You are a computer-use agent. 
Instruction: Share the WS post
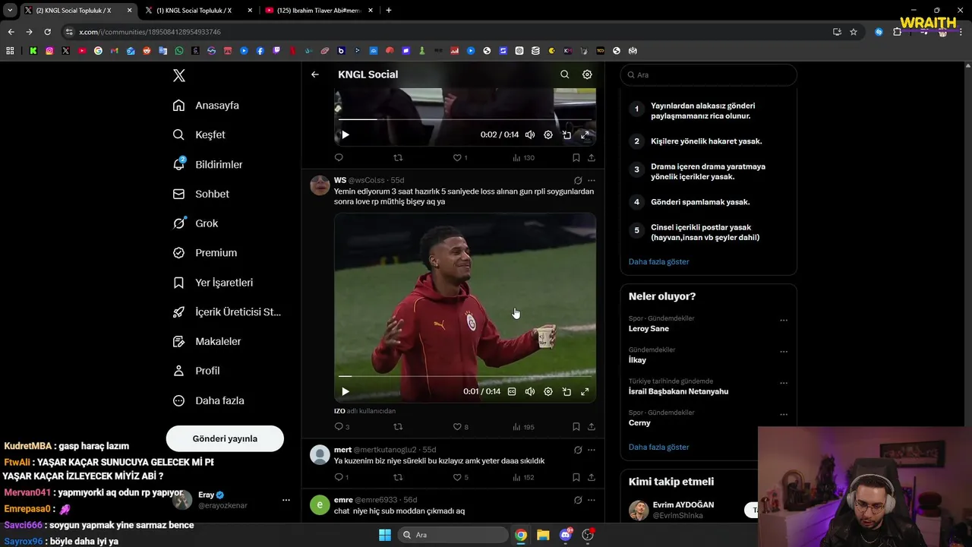click(592, 427)
